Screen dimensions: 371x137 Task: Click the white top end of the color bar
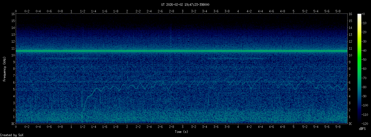coord(359,15)
